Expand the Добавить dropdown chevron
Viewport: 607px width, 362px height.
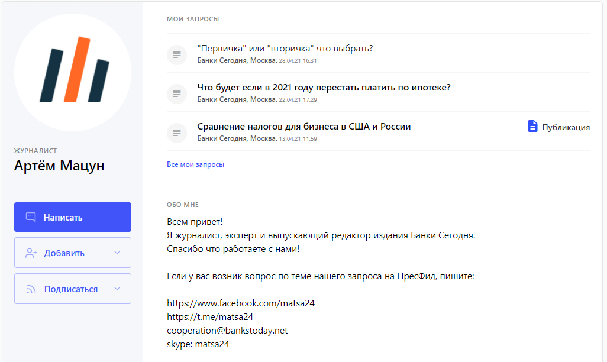[117, 253]
